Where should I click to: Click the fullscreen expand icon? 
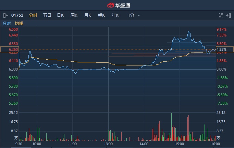tap(221, 15)
